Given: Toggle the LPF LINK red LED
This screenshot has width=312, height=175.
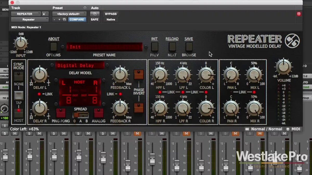Looking at the screenshot, I should point(183,92).
